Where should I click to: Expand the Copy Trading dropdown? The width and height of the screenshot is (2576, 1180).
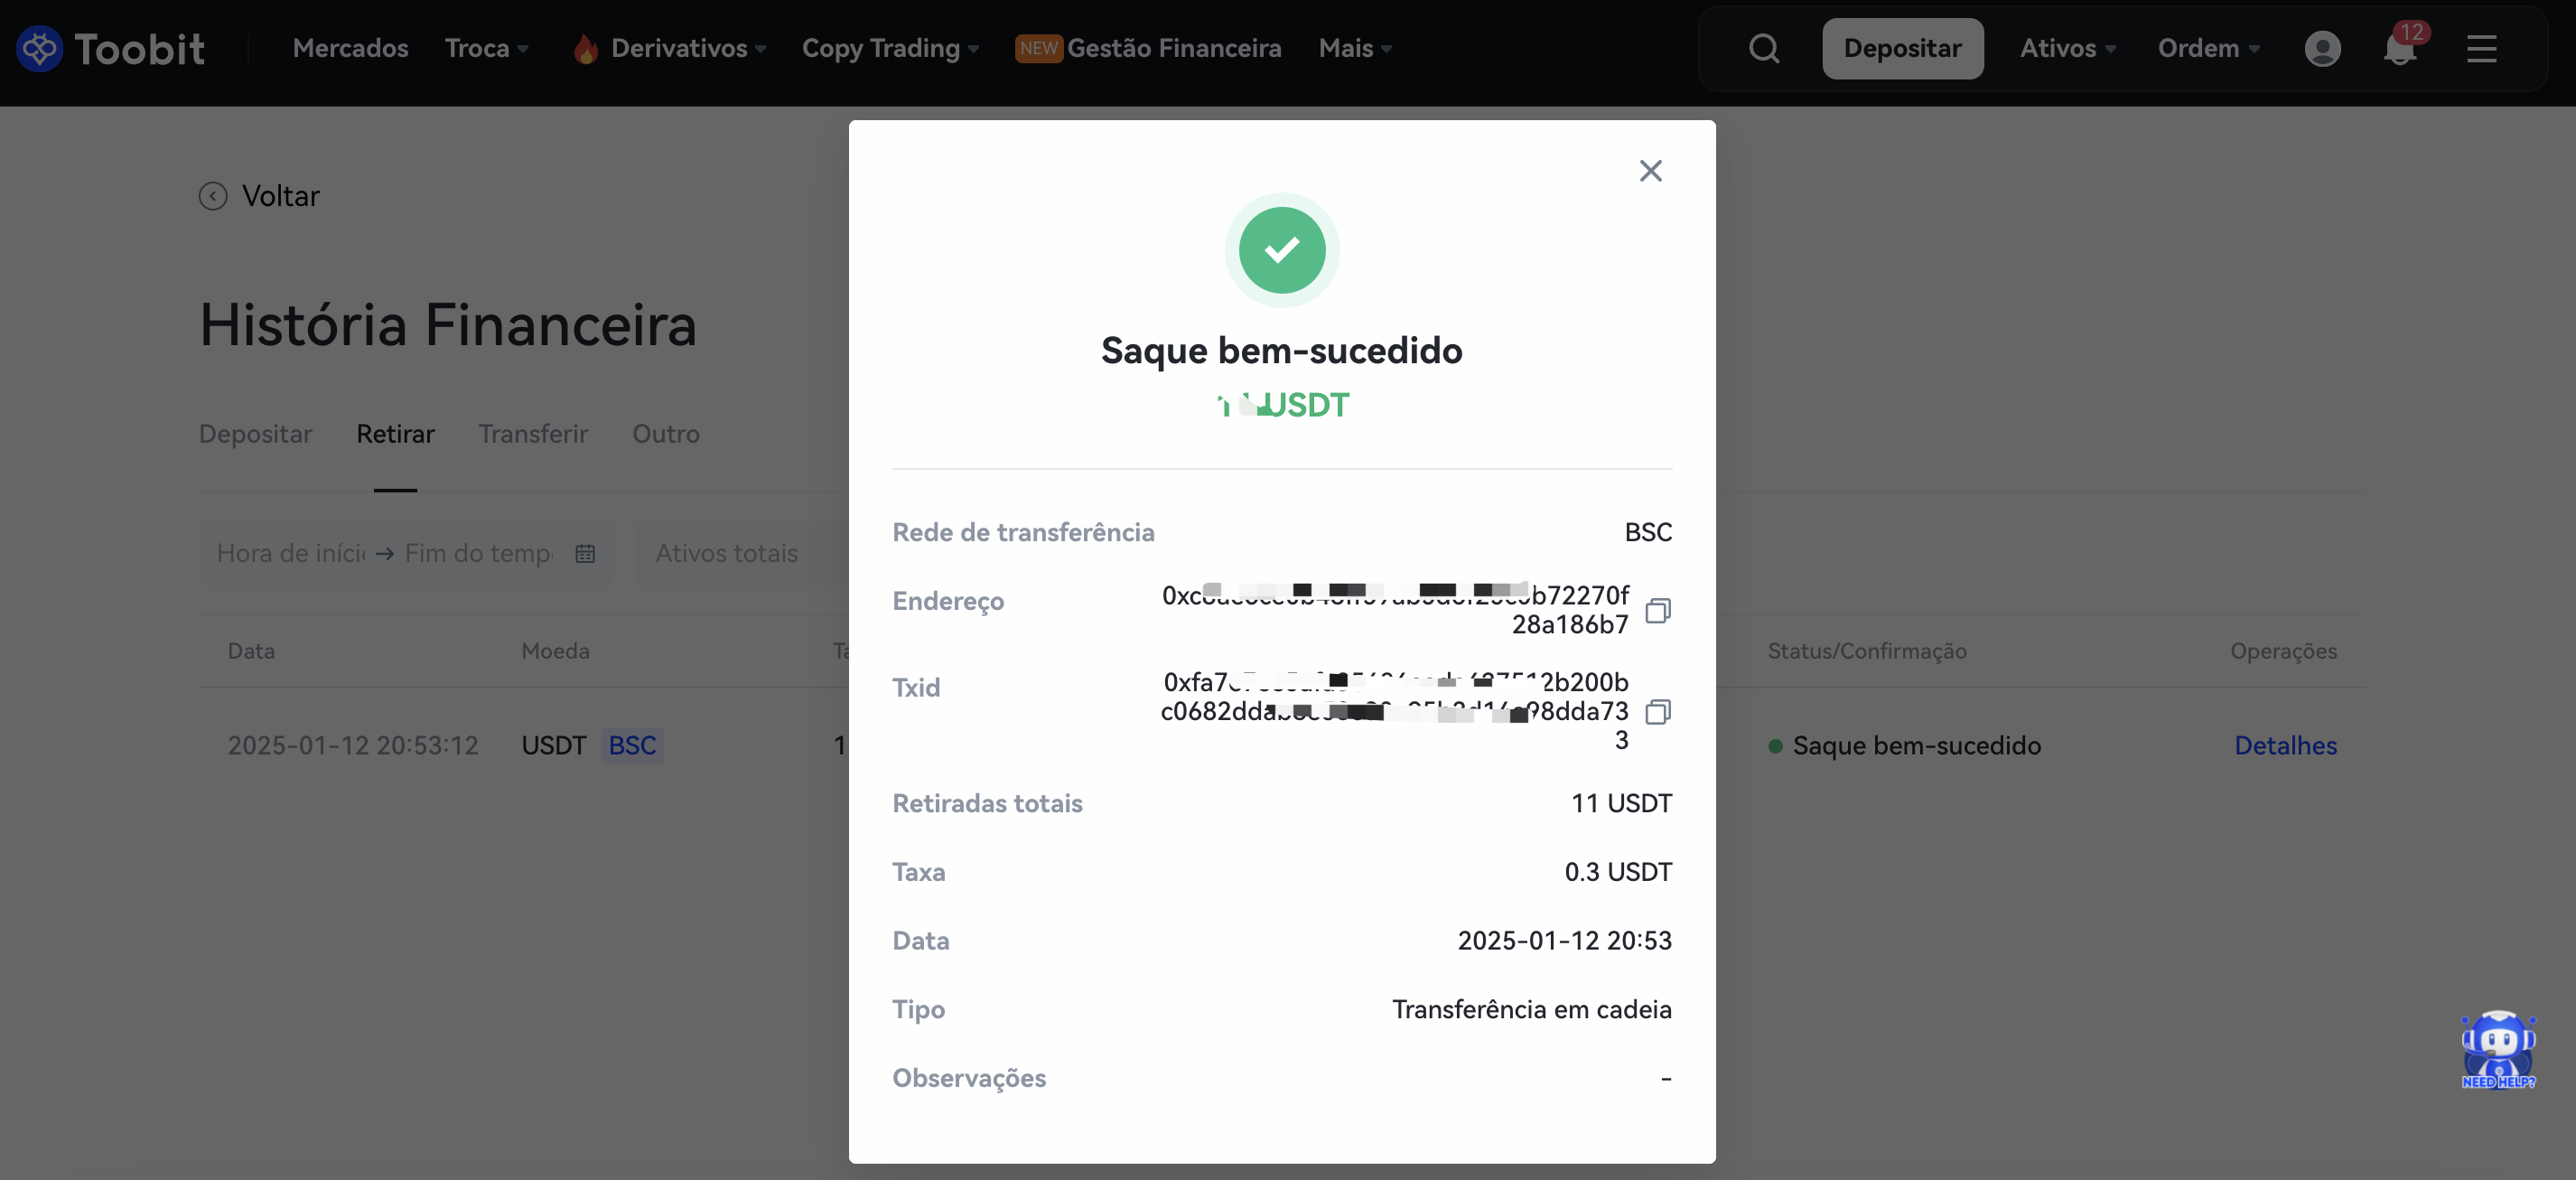(x=890, y=48)
